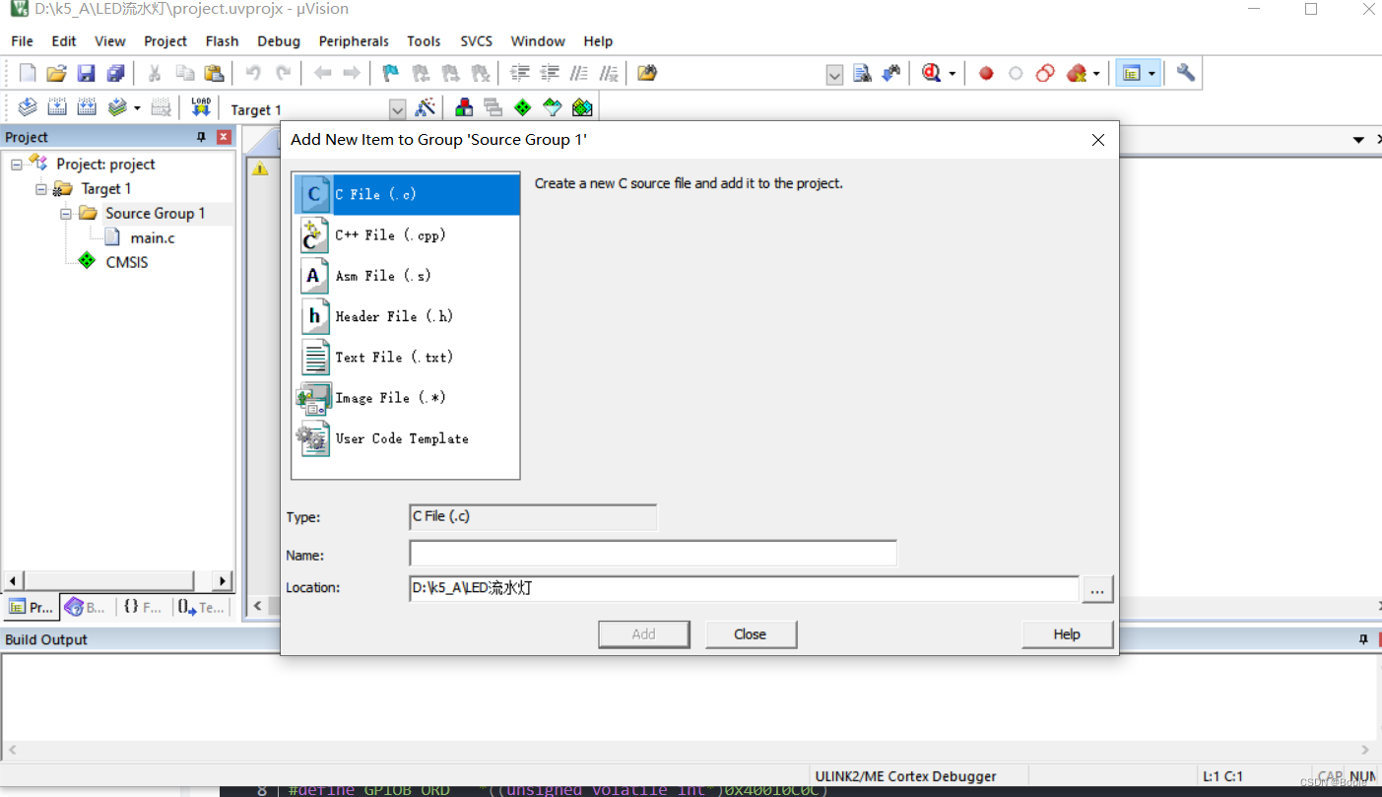Open the Target 1 combo box dropdown
1382x797 pixels.
pos(397,109)
